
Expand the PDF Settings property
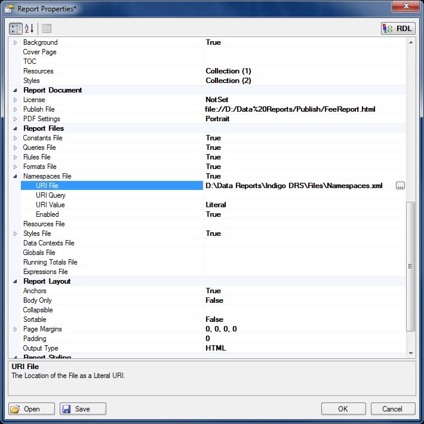(16, 119)
